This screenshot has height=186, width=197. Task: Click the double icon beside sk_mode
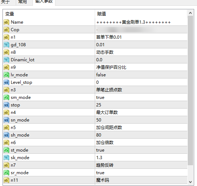(x=6, y=158)
